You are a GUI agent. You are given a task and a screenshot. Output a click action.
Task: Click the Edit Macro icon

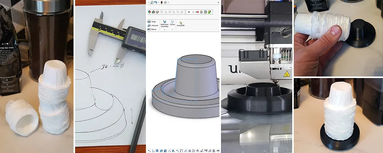pyautogui.click(x=205, y=12)
